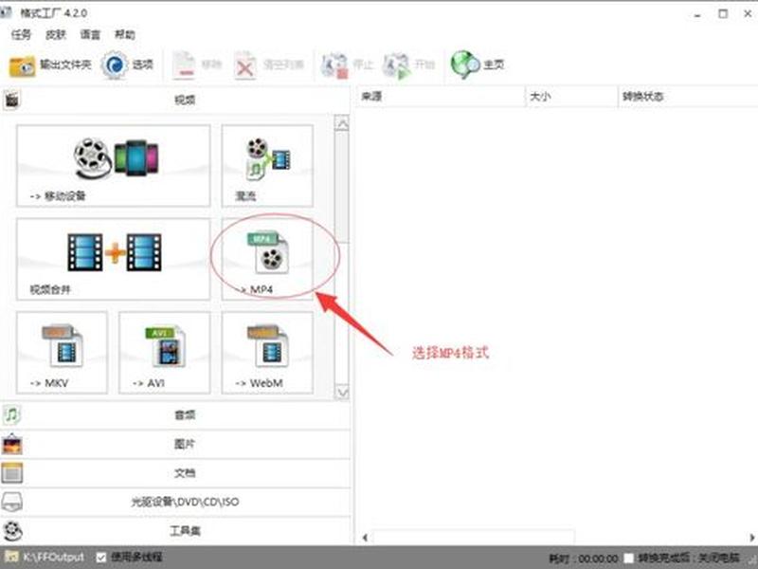Screen dimensions: 758x569
Task: Open the K:\FFOutput folder in status bar
Action: pyautogui.click(x=45, y=558)
